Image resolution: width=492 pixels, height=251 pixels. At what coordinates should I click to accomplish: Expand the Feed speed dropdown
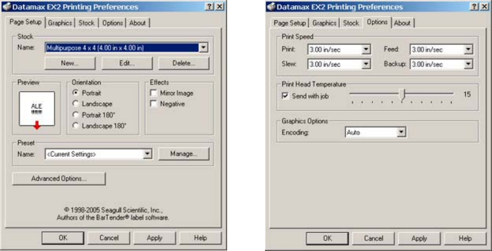coord(468,49)
